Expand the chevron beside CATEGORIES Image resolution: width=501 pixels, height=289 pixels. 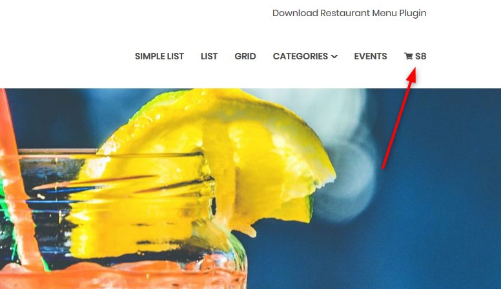[334, 57]
